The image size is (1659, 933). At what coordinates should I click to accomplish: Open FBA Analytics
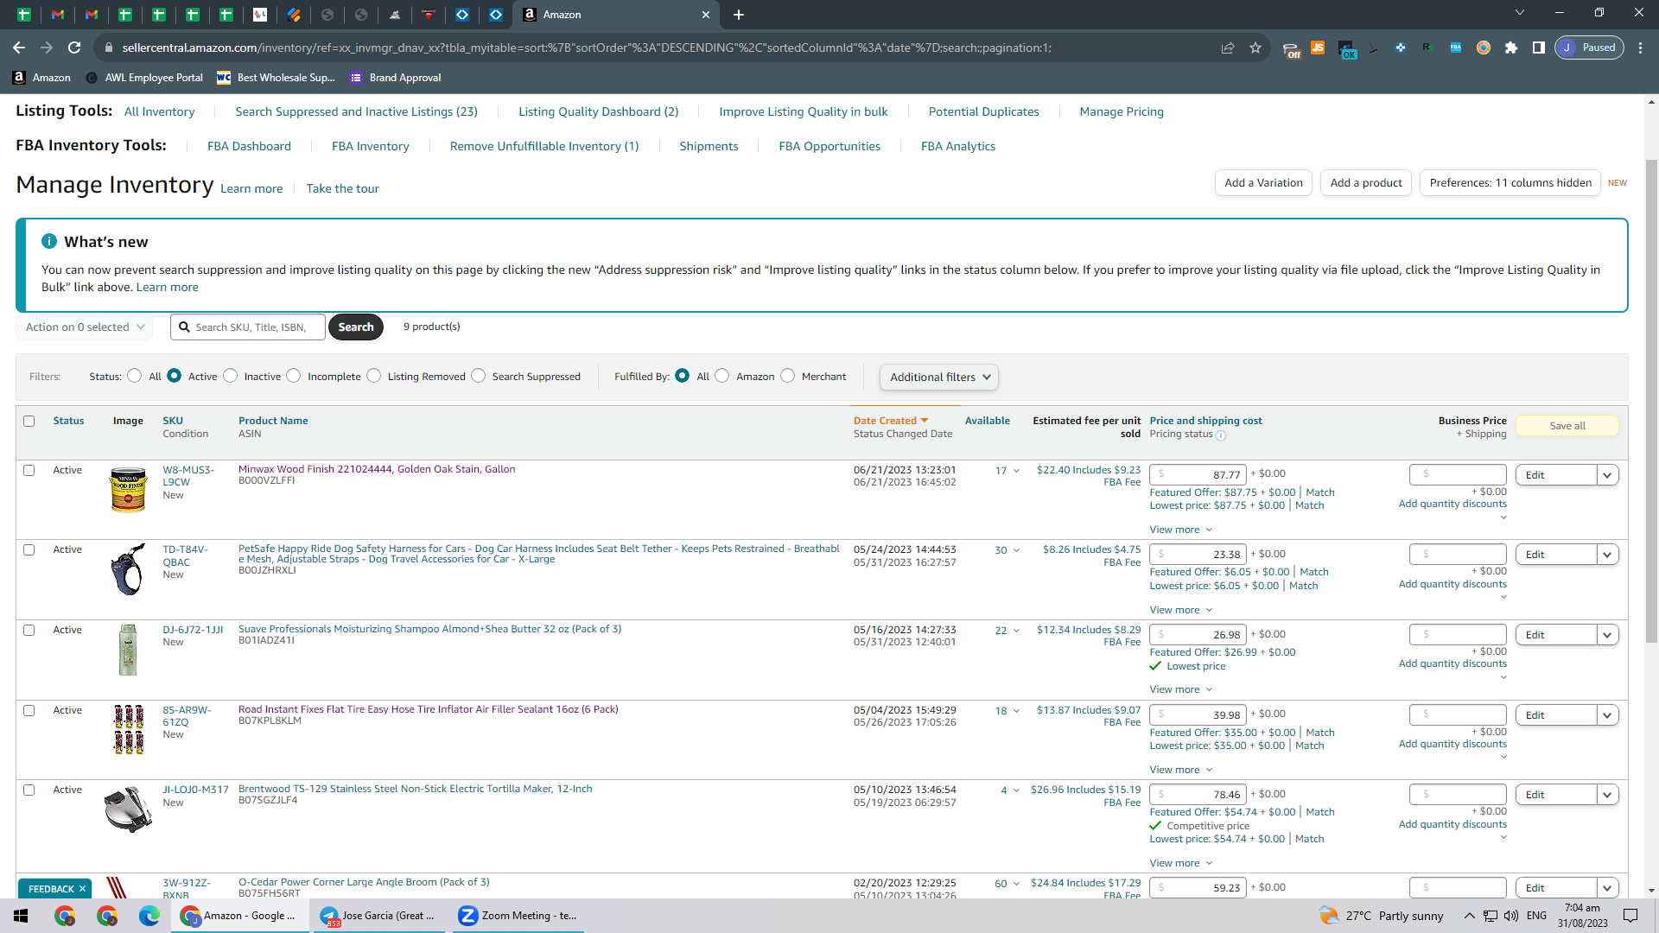958,147
